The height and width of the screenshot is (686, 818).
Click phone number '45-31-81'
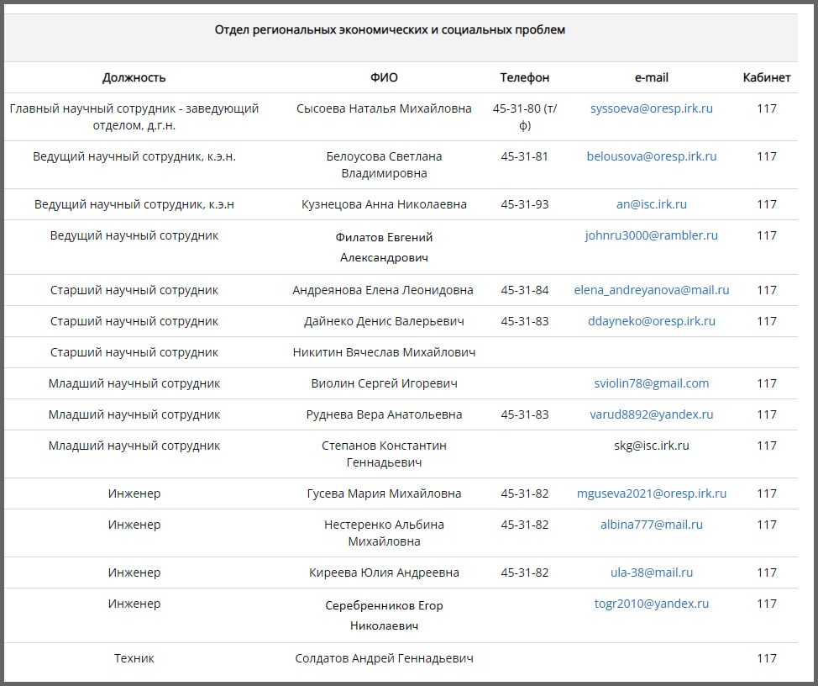tap(524, 156)
